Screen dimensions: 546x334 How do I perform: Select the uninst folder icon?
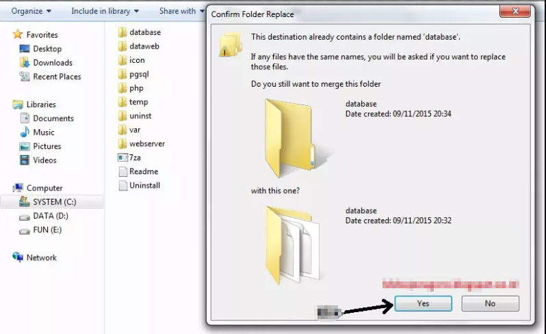[122, 115]
